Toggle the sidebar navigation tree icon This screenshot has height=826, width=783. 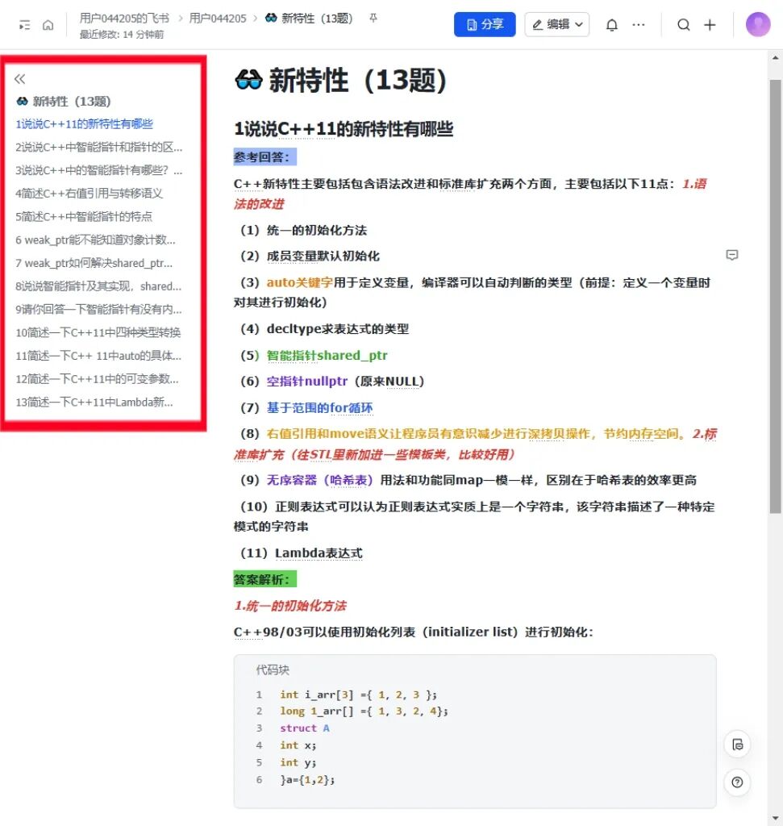pyautogui.click(x=24, y=25)
